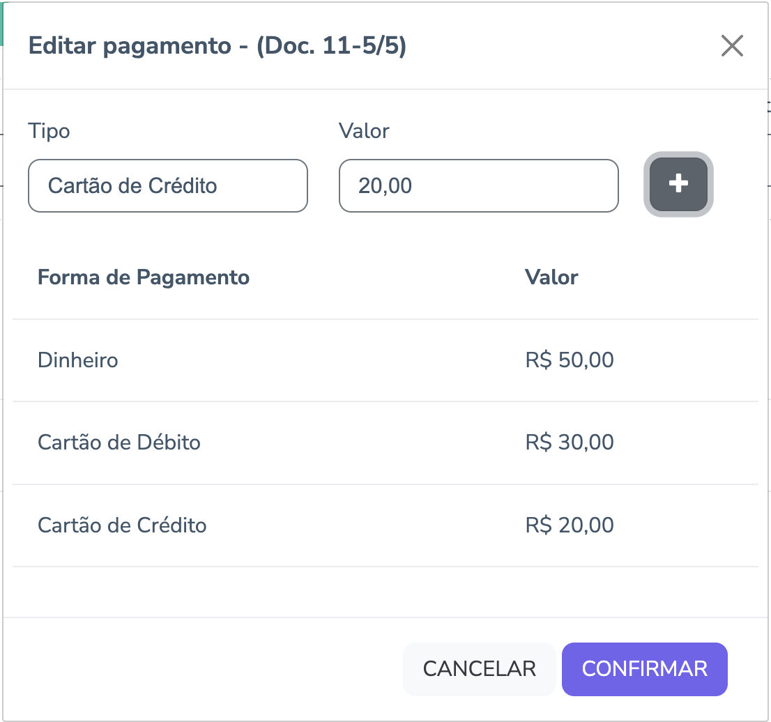Select the Cartão de Débito row
Viewport: 771px width, 722px height.
pos(119,443)
